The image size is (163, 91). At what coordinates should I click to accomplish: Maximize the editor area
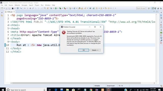pyautogui.click(x=157, y=12)
